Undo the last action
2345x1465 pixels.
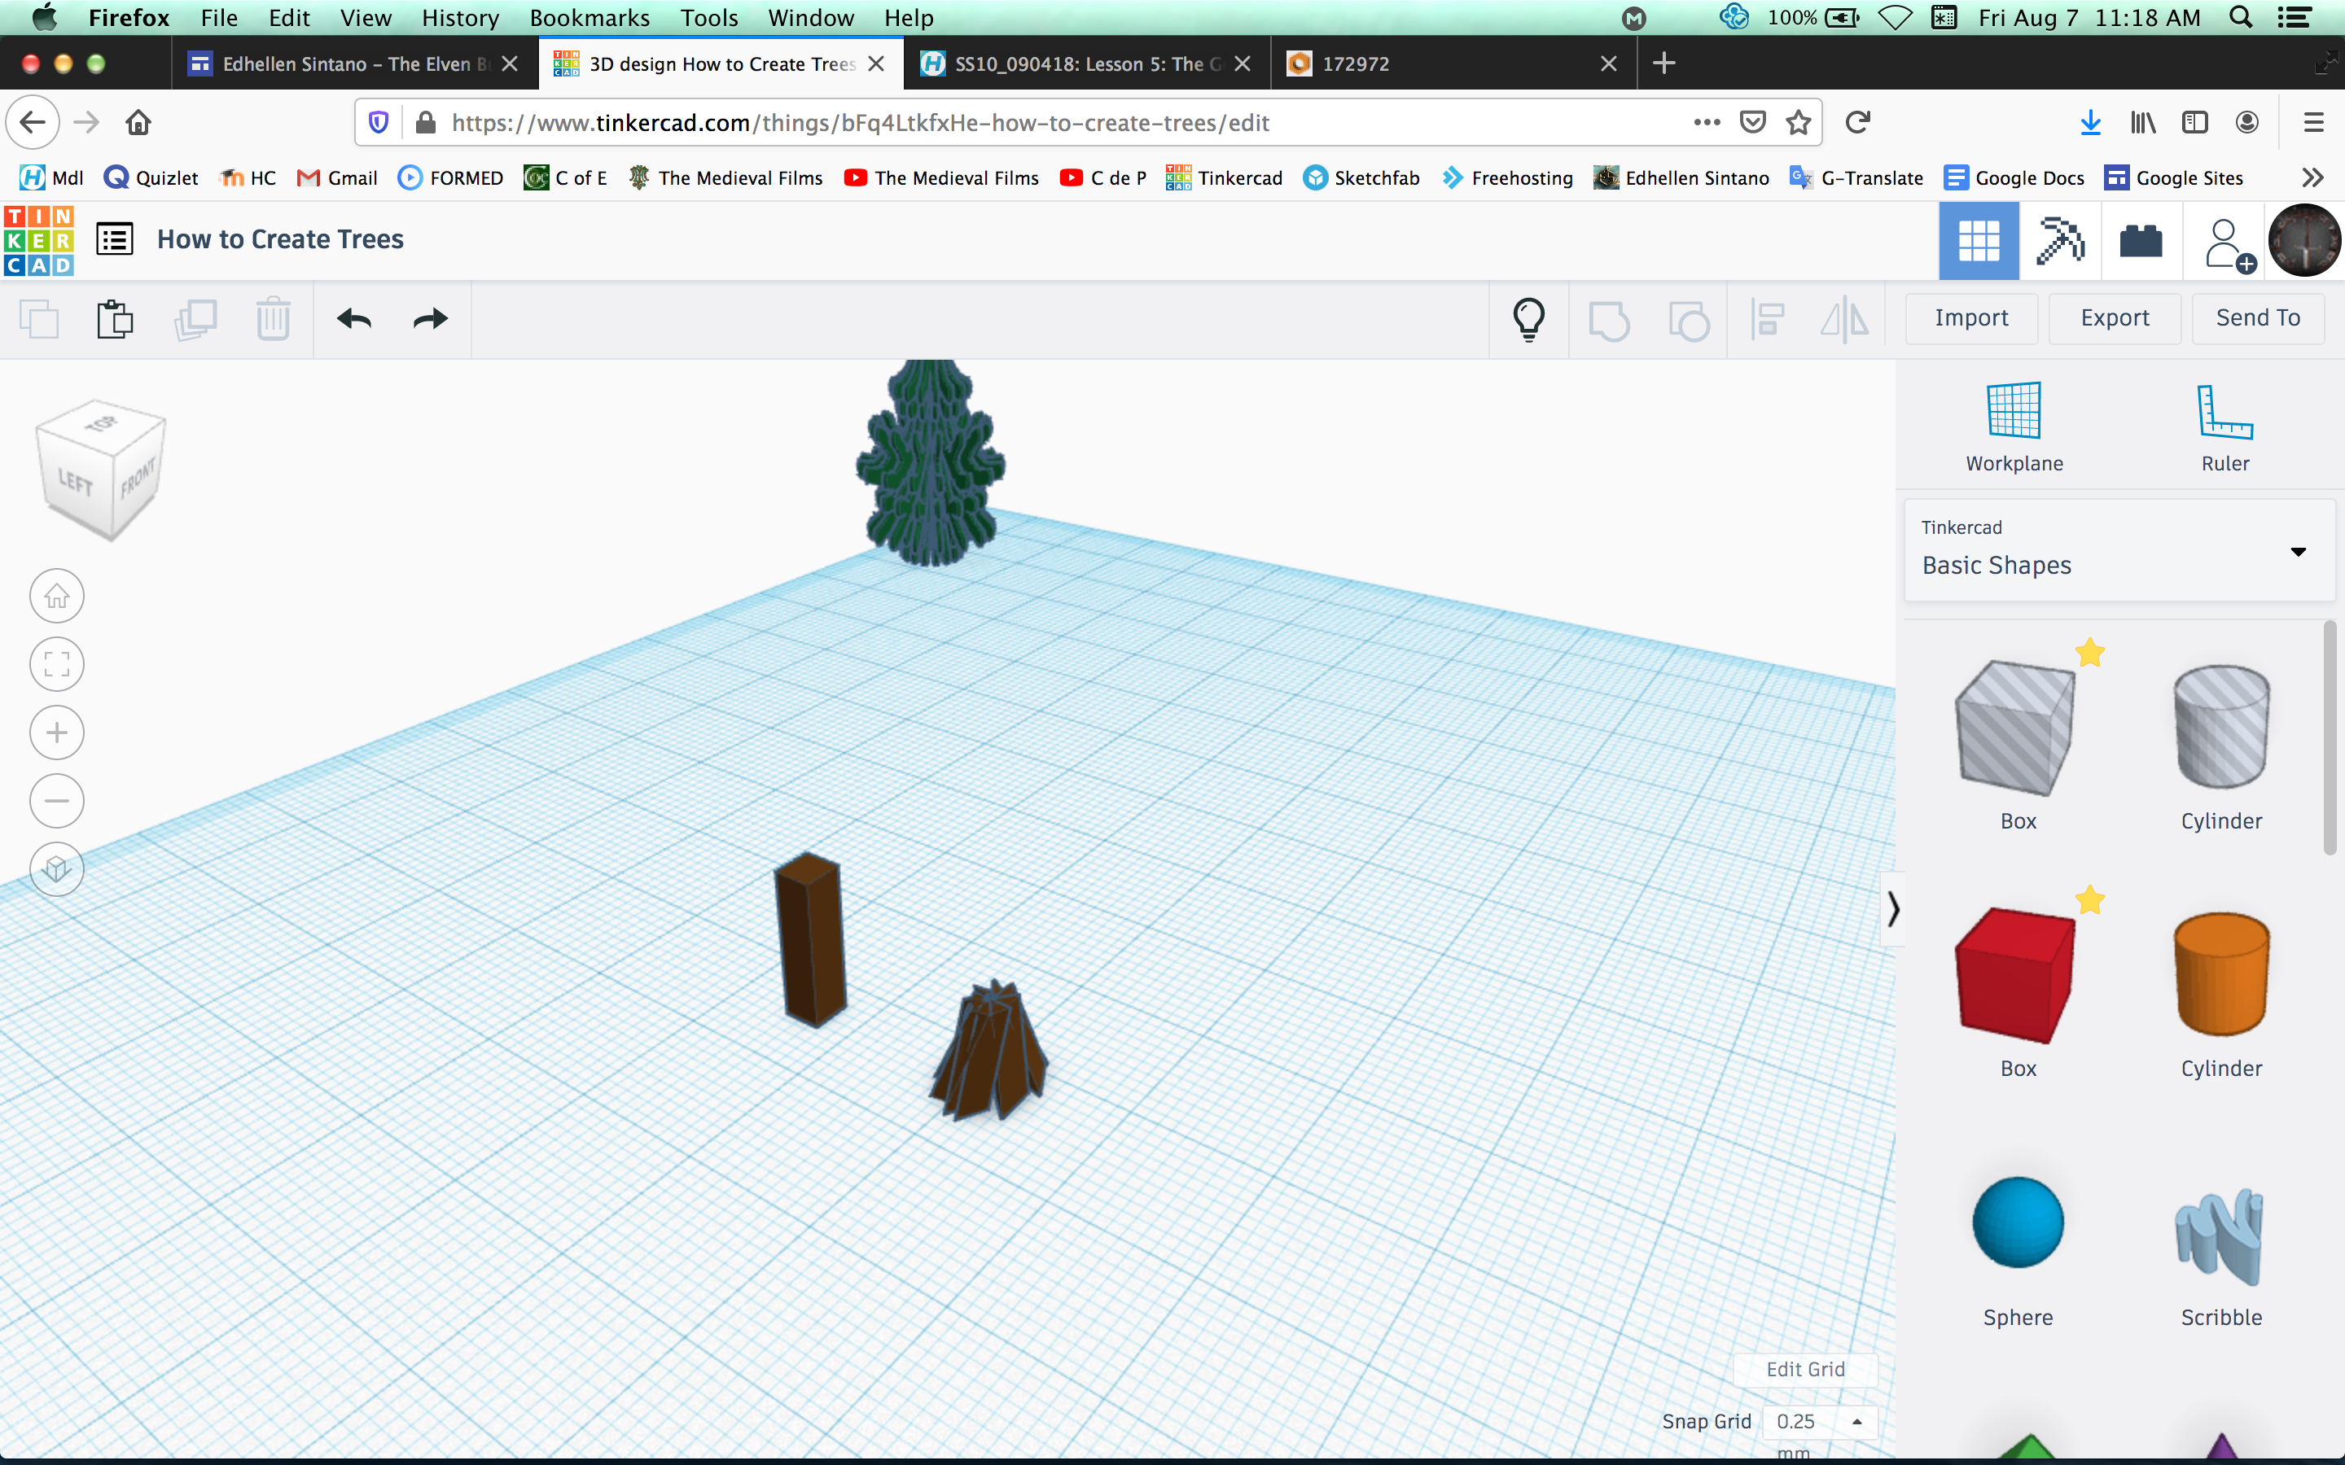[x=355, y=319]
